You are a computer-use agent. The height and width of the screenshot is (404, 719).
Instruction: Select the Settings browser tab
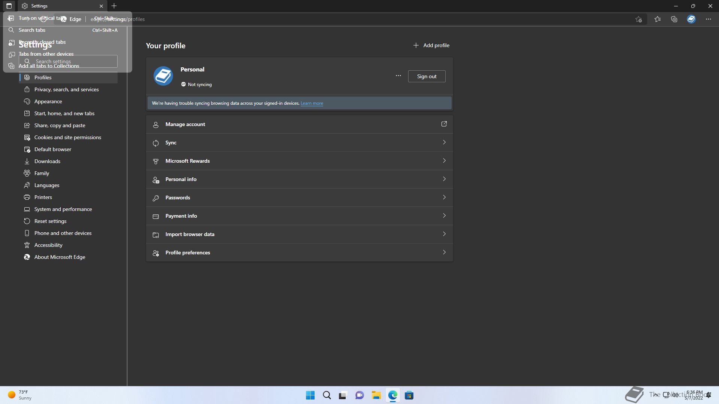pos(62,6)
